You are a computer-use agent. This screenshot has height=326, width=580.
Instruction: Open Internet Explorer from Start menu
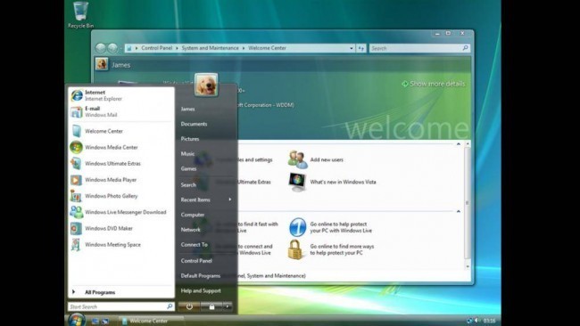pyautogui.click(x=121, y=95)
